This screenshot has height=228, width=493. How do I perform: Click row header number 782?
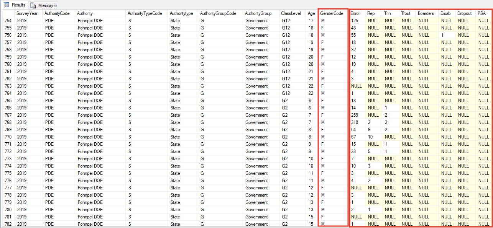pos(8,224)
